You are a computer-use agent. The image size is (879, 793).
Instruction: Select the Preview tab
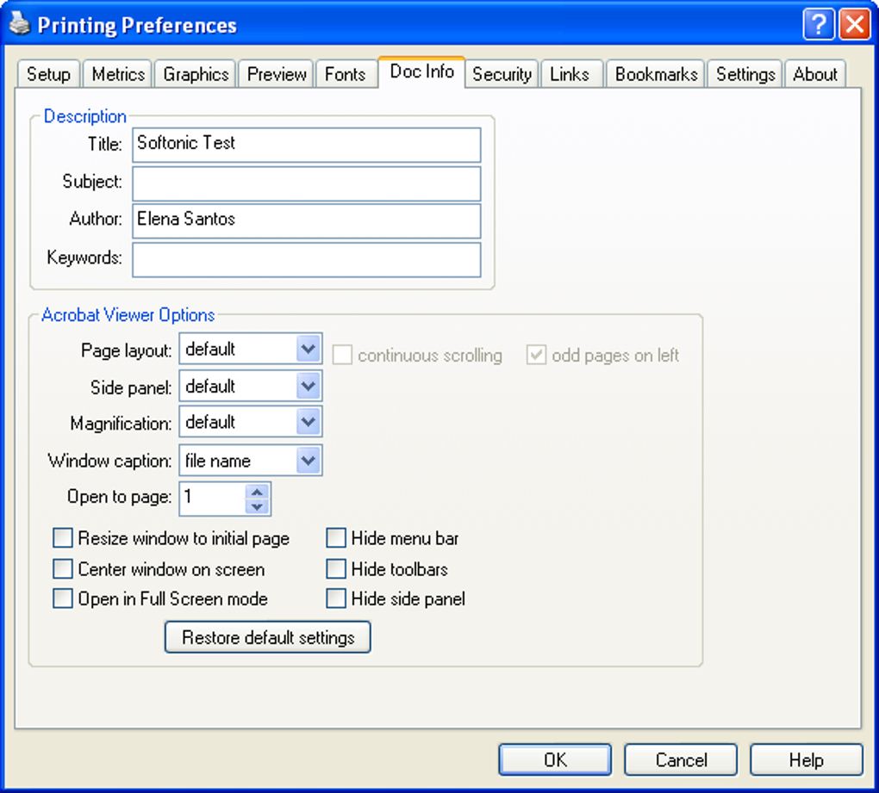(277, 74)
